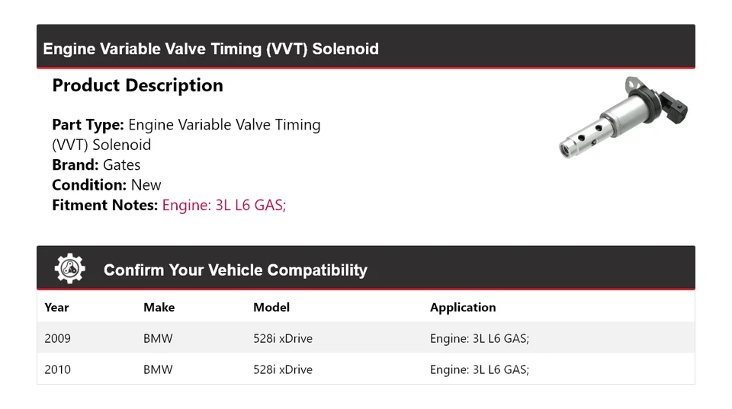Select the 2010 year cell
The height and width of the screenshot is (409, 732).
point(57,369)
